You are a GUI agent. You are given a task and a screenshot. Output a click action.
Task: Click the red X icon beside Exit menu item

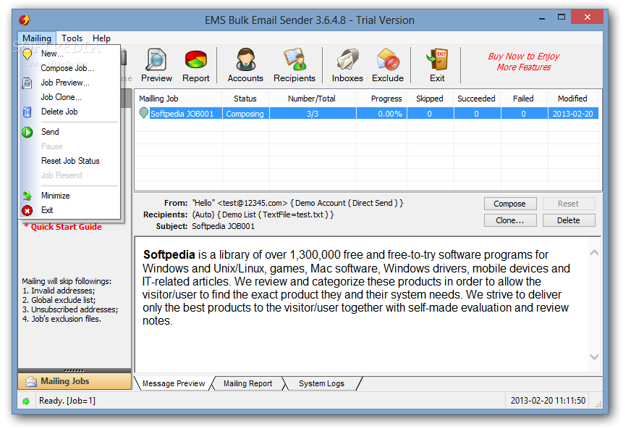click(27, 211)
